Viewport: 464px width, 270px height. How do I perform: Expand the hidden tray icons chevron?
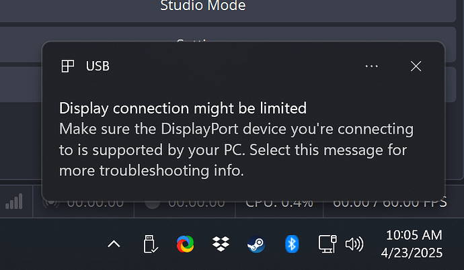point(114,244)
